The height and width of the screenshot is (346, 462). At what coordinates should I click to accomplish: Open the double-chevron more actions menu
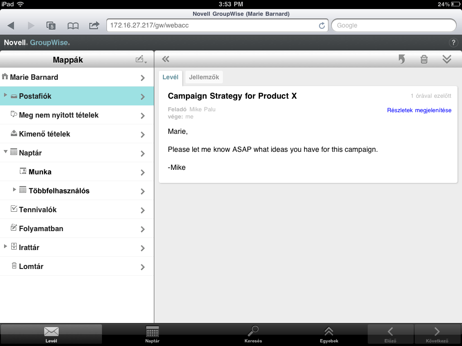pyautogui.click(x=447, y=59)
